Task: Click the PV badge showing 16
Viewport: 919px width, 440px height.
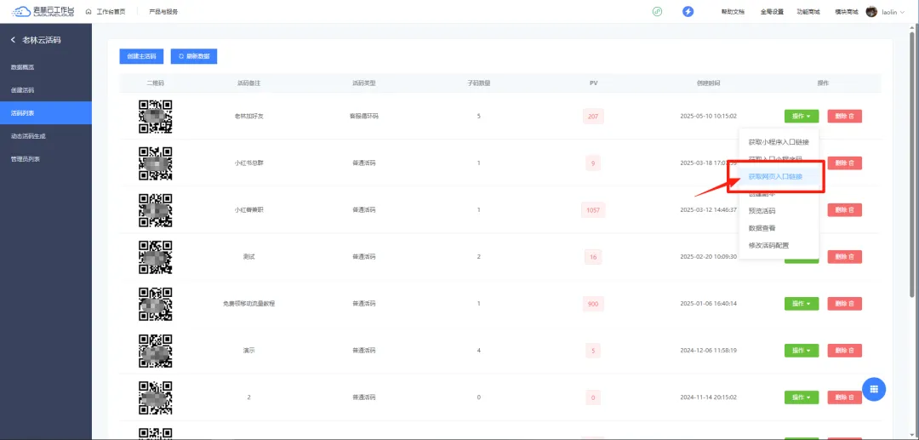Action: 593,257
